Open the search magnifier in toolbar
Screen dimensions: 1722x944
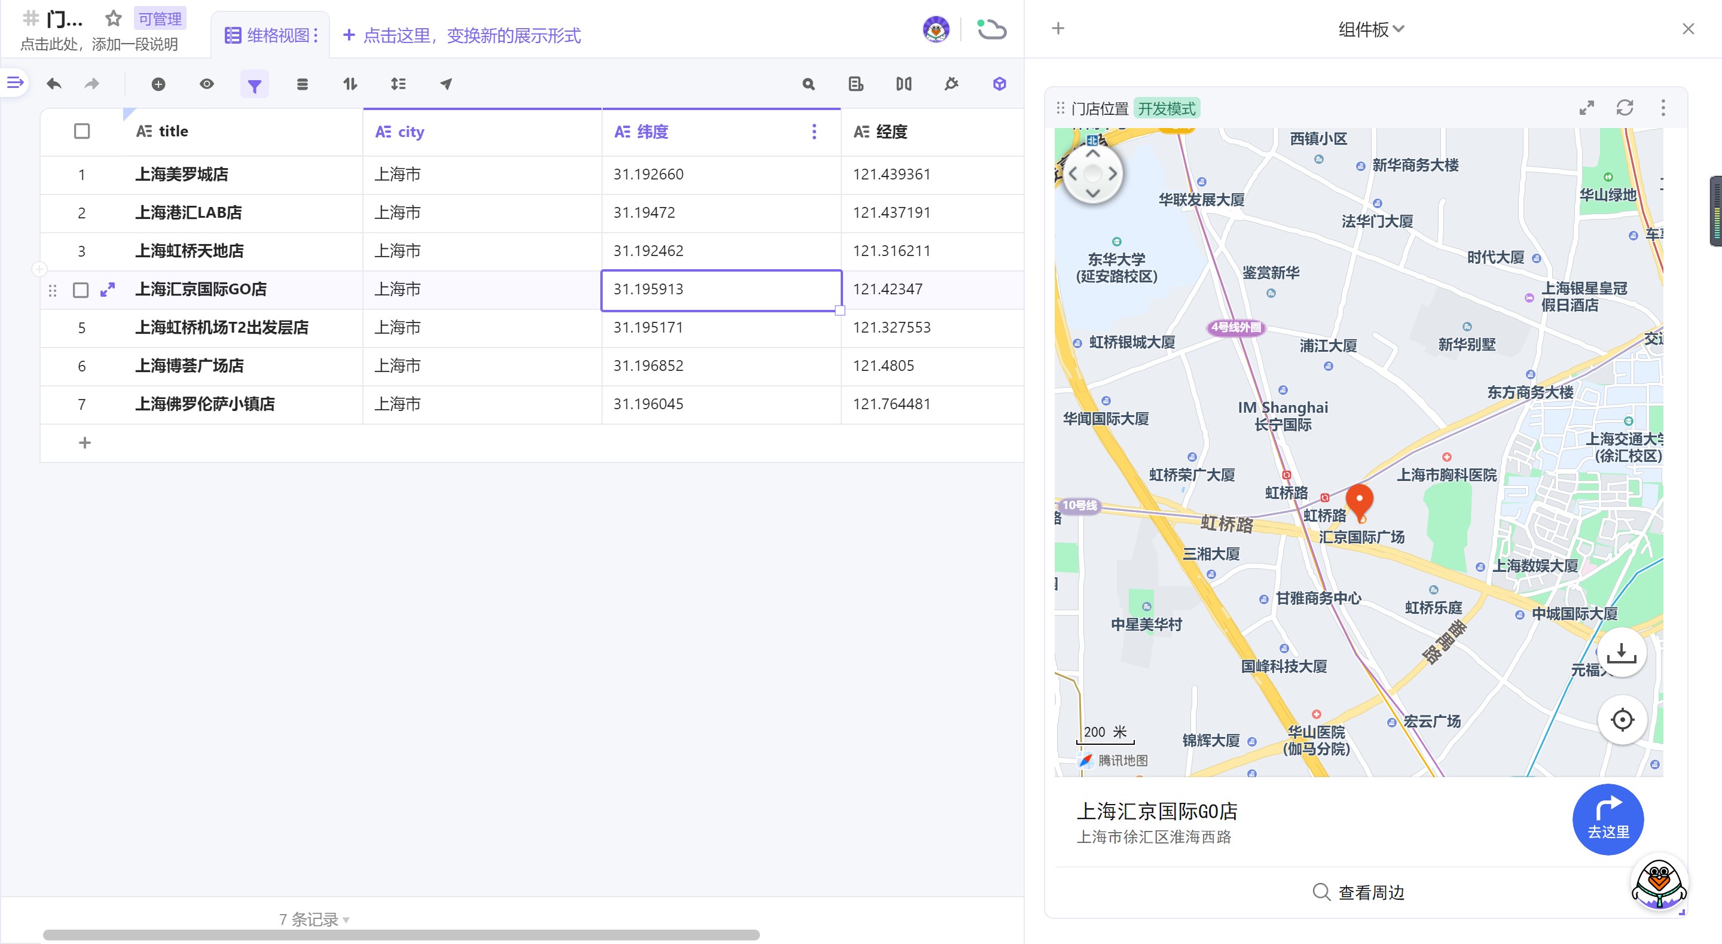coord(808,84)
